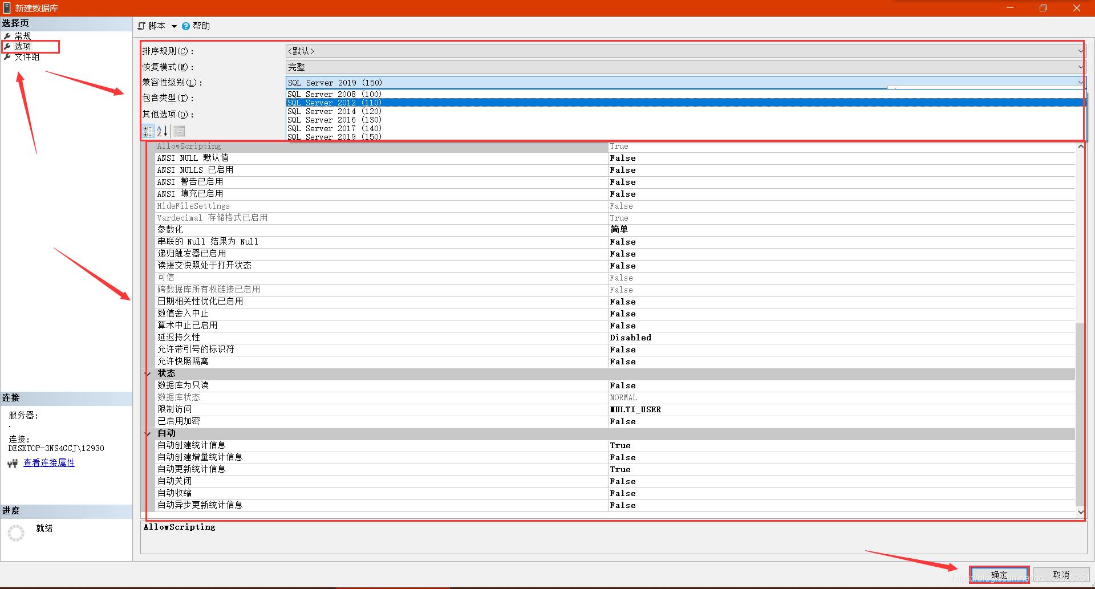Select the ANSI 警告已启用 row
The image size is (1095, 589).
[x=615, y=182]
